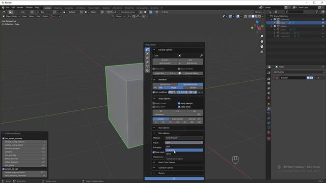Expand Bool Options section
Image resolution: width=326 pixels, height=183 pixels.
click(x=154, y=128)
